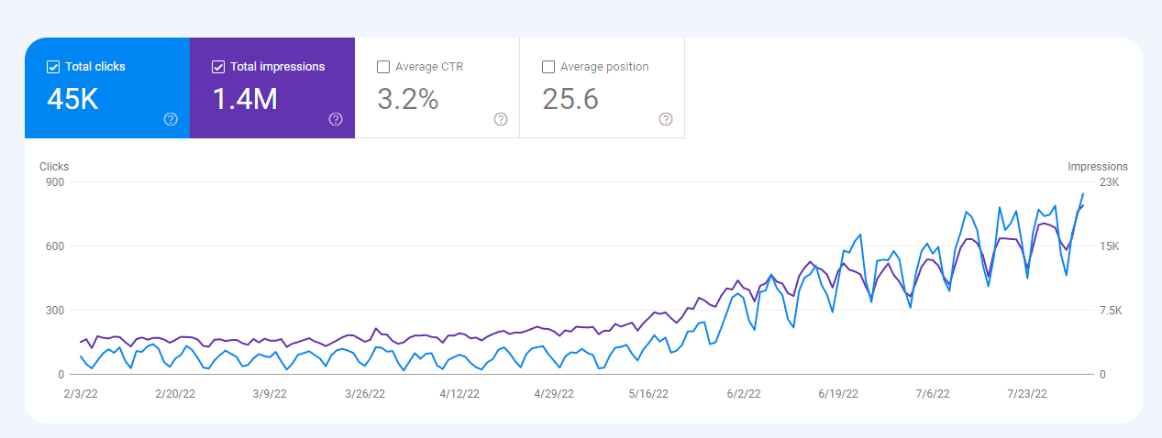Enable the Average CTR checkbox
This screenshot has width=1162, height=438.
(x=383, y=67)
